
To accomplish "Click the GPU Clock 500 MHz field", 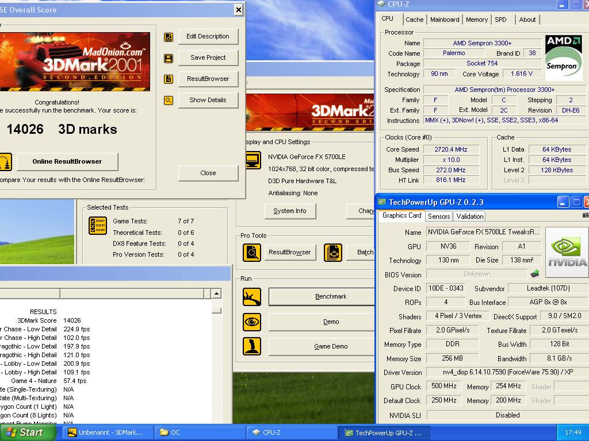I will (444, 386).
